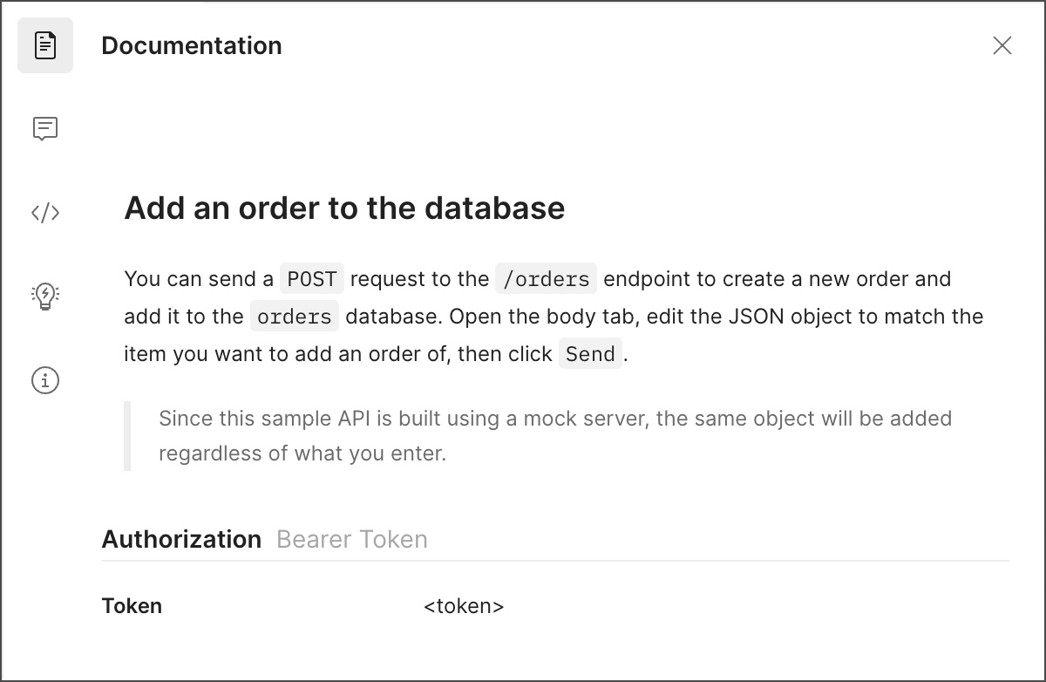Open the request info icon

(45, 380)
